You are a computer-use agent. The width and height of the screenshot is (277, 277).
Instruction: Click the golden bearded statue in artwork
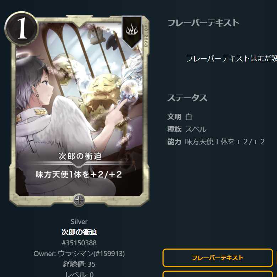[x=101, y=95]
